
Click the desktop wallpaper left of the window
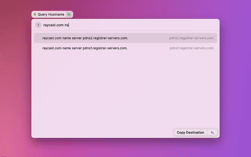[16, 78]
